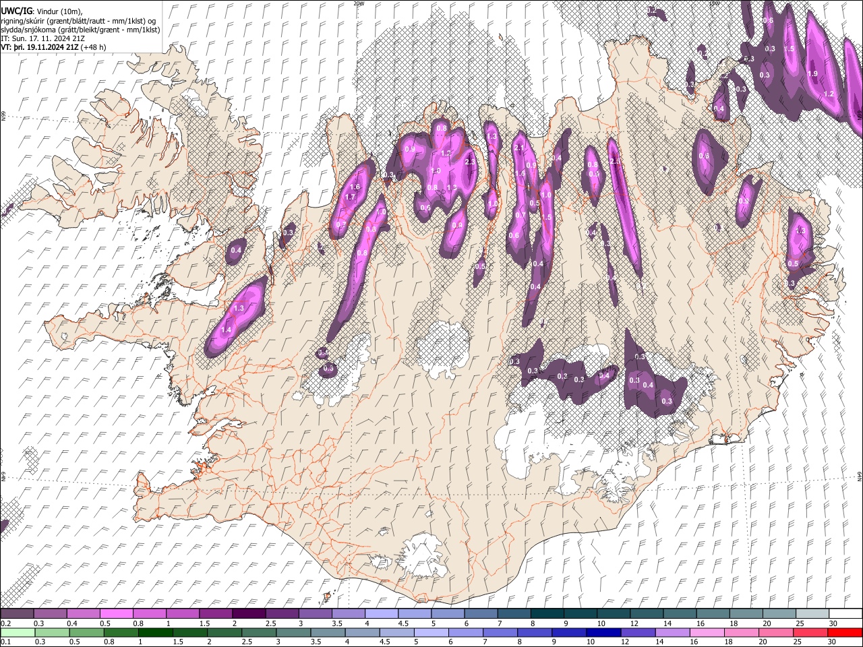863x647 pixels.
Task: Click the '1.9' value in the northeast snow band
Action: [x=813, y=74]
